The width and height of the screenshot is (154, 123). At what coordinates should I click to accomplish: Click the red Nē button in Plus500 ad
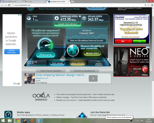tap(123, 41)
